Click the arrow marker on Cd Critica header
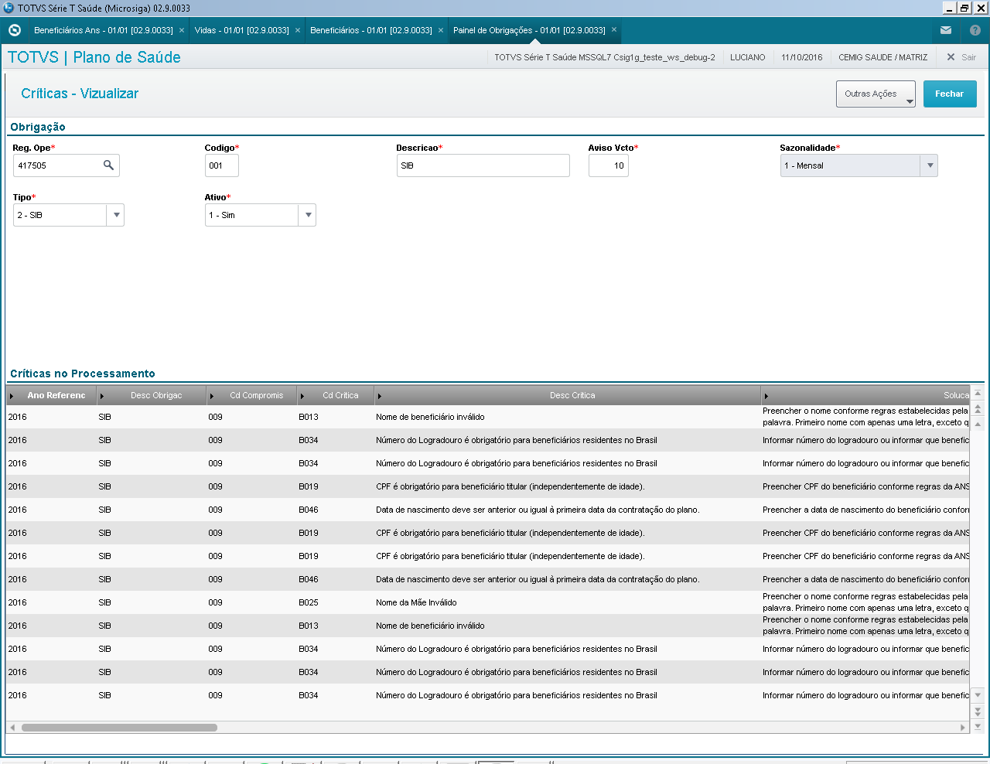The image size is (990, 764). (302, 396)
